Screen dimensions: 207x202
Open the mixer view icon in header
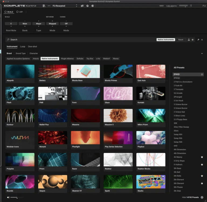(82, 6)
